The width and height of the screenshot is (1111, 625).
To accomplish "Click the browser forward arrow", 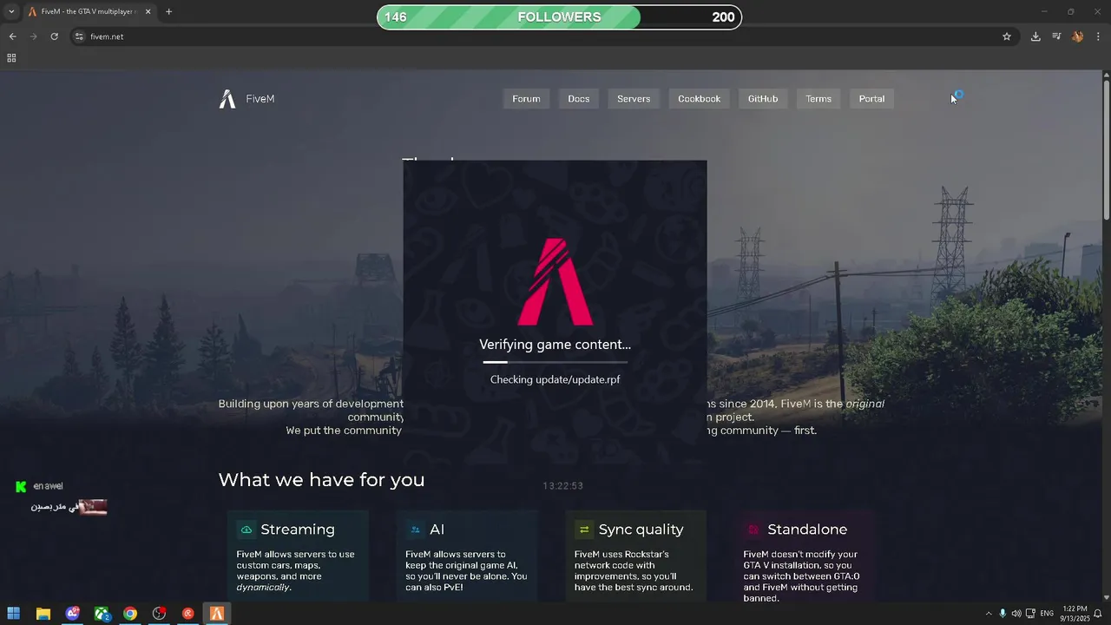I will pos(33,36).
